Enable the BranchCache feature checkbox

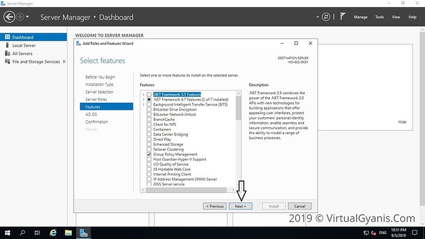point(149,119)
